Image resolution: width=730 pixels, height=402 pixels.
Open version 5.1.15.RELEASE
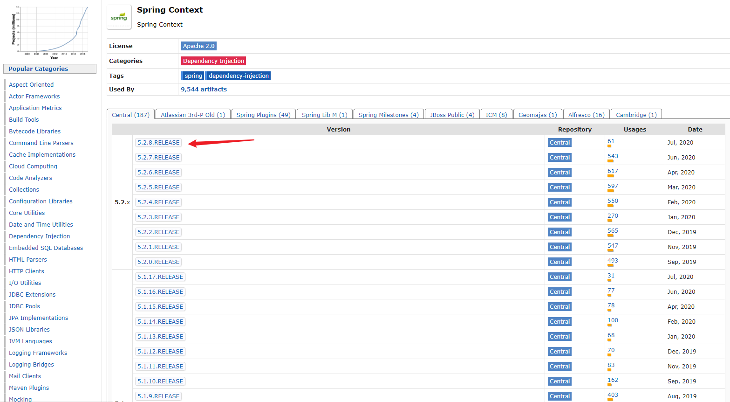160,307
